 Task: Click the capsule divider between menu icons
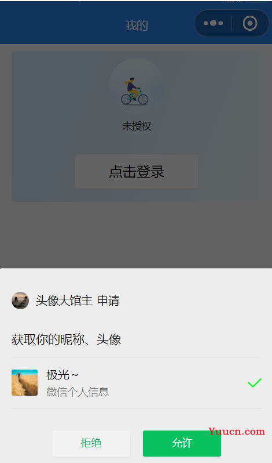[x=231, y=23]
